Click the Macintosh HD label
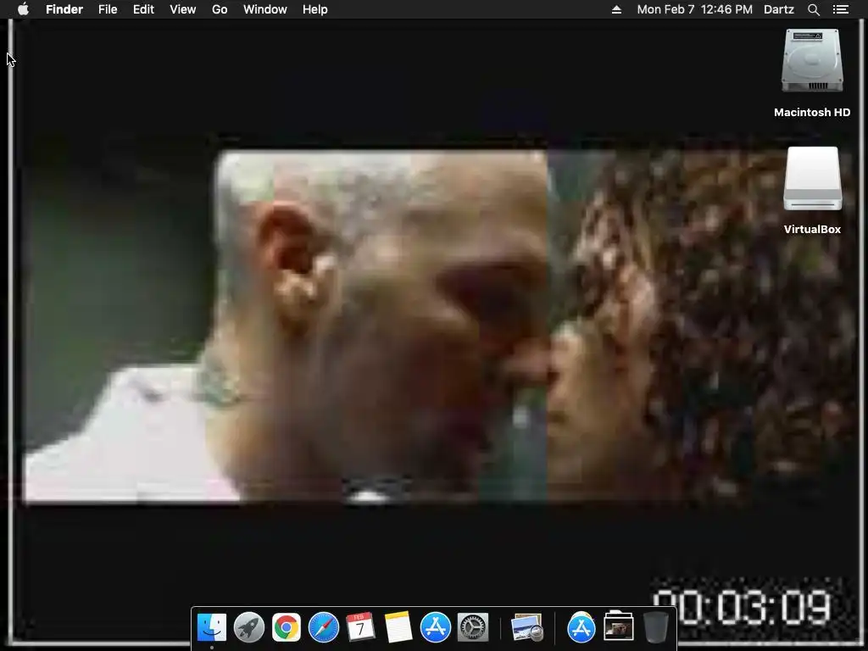This screenshot has height=651, width=868. [812, 113]
